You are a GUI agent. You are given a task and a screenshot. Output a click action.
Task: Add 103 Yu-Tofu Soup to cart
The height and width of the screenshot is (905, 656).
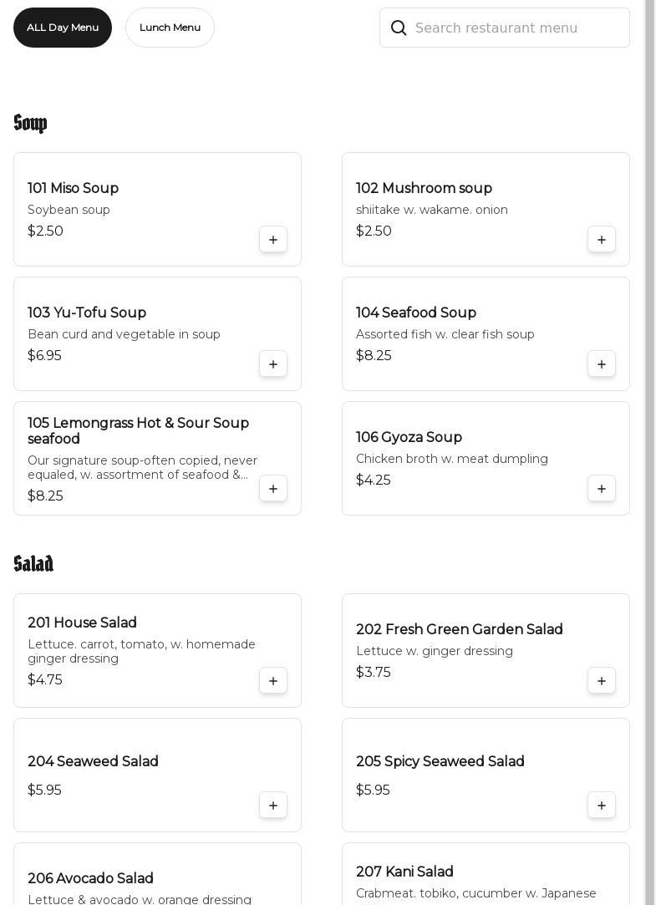coord(273,364)
